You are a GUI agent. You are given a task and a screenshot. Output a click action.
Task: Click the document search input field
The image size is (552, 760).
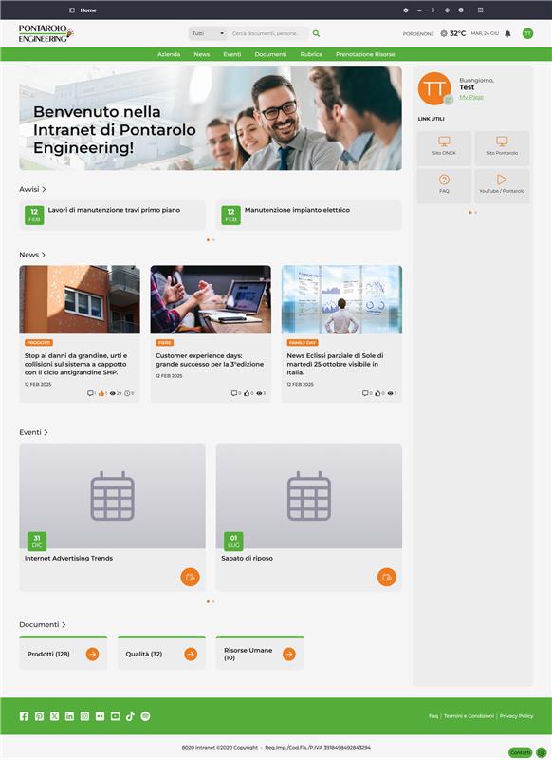[268, 33]
